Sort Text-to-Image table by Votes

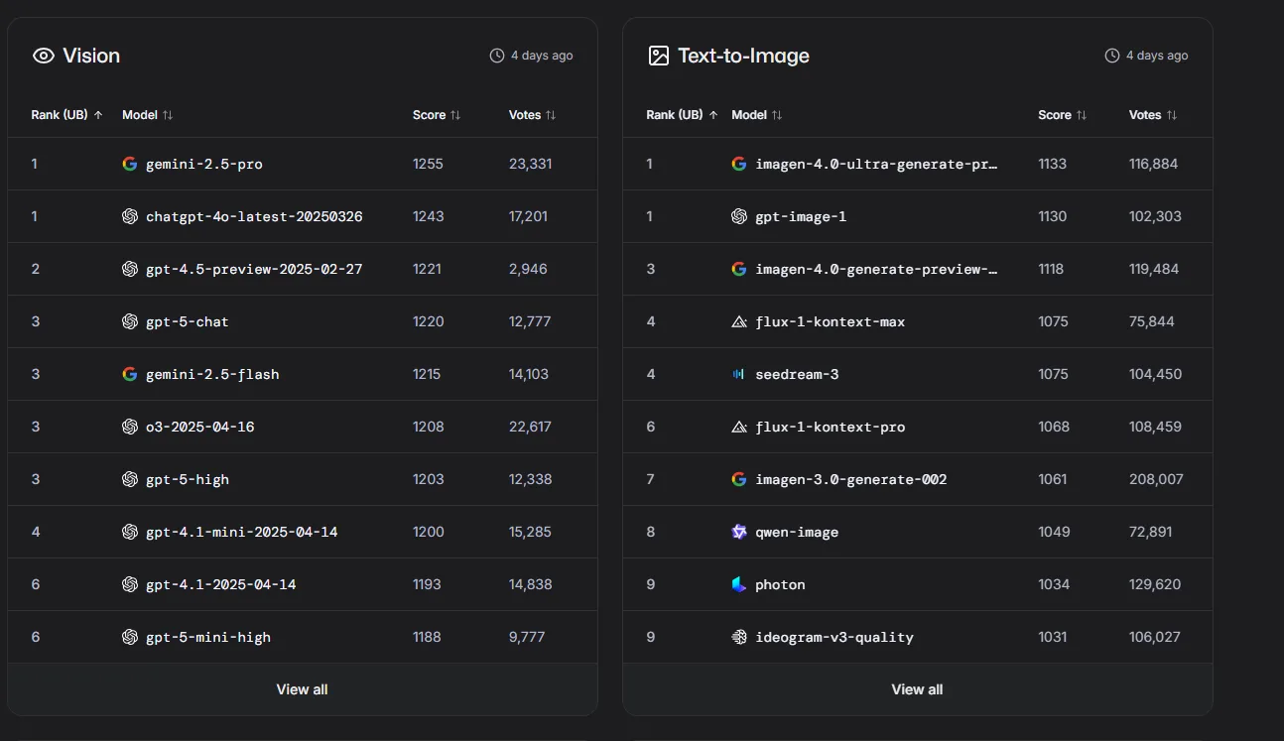click(x=1153, y=115)
